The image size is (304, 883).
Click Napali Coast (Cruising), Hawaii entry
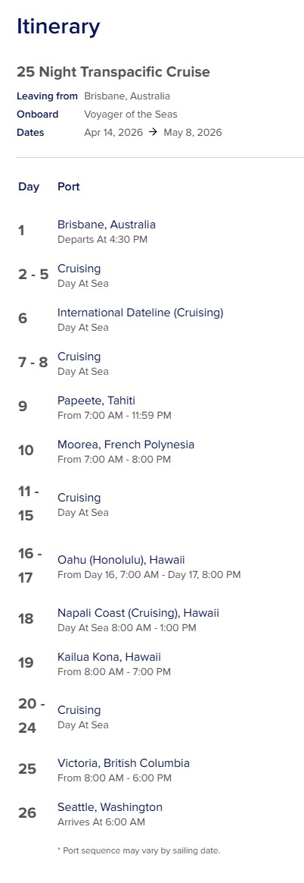pos(138,613)
